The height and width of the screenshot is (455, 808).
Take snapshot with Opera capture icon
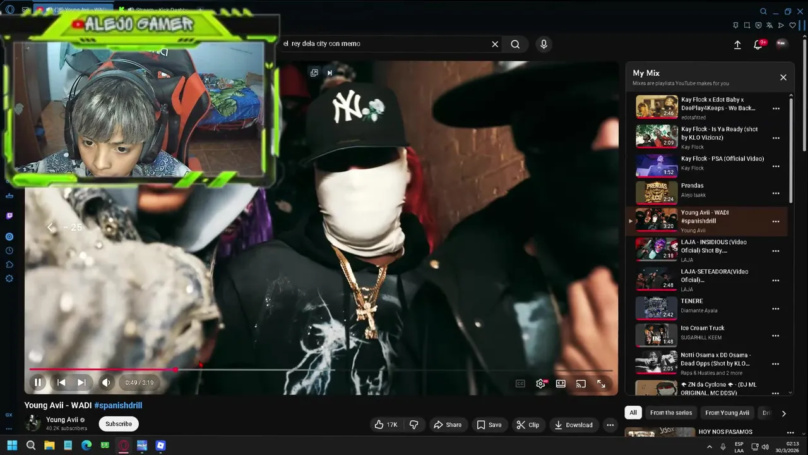(x=747, y=25)
